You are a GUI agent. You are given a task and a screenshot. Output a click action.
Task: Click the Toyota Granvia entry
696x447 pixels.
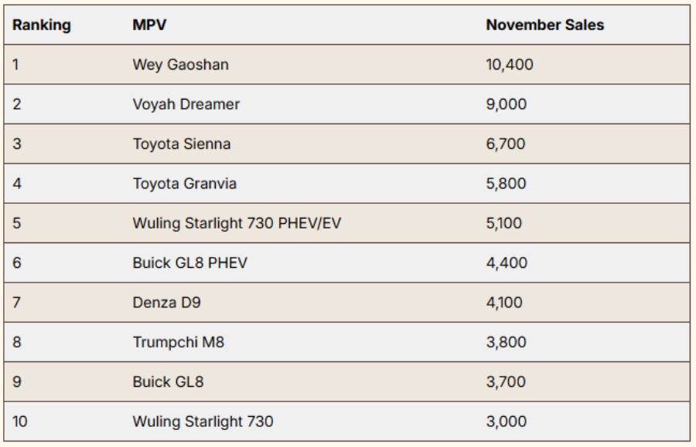(x=184, y=184)
